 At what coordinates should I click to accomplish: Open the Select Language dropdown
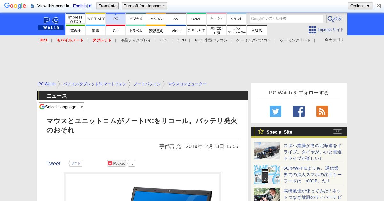click(61, 107)
